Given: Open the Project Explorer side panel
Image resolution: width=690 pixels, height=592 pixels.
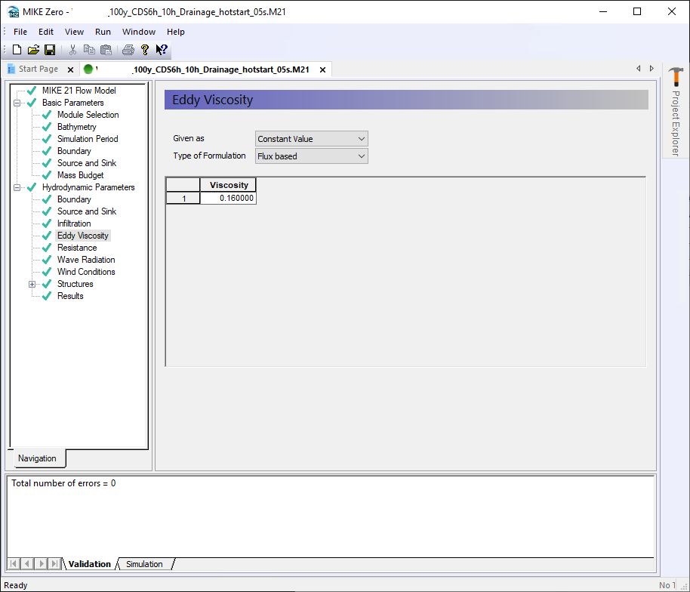Looking at the screenshot, I should click(676, 113).
